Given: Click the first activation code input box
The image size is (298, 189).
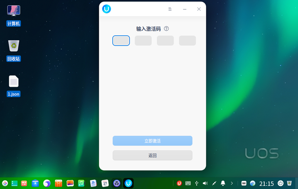Looking at the screenshot, I should tap(121, 40).
